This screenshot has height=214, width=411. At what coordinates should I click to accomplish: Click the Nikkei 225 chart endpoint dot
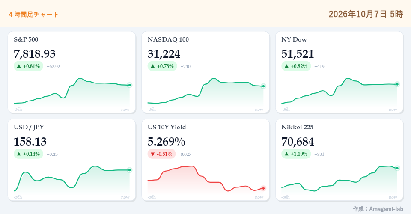397,169
